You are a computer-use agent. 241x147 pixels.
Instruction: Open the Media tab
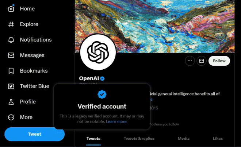click(x=184, y=139)
